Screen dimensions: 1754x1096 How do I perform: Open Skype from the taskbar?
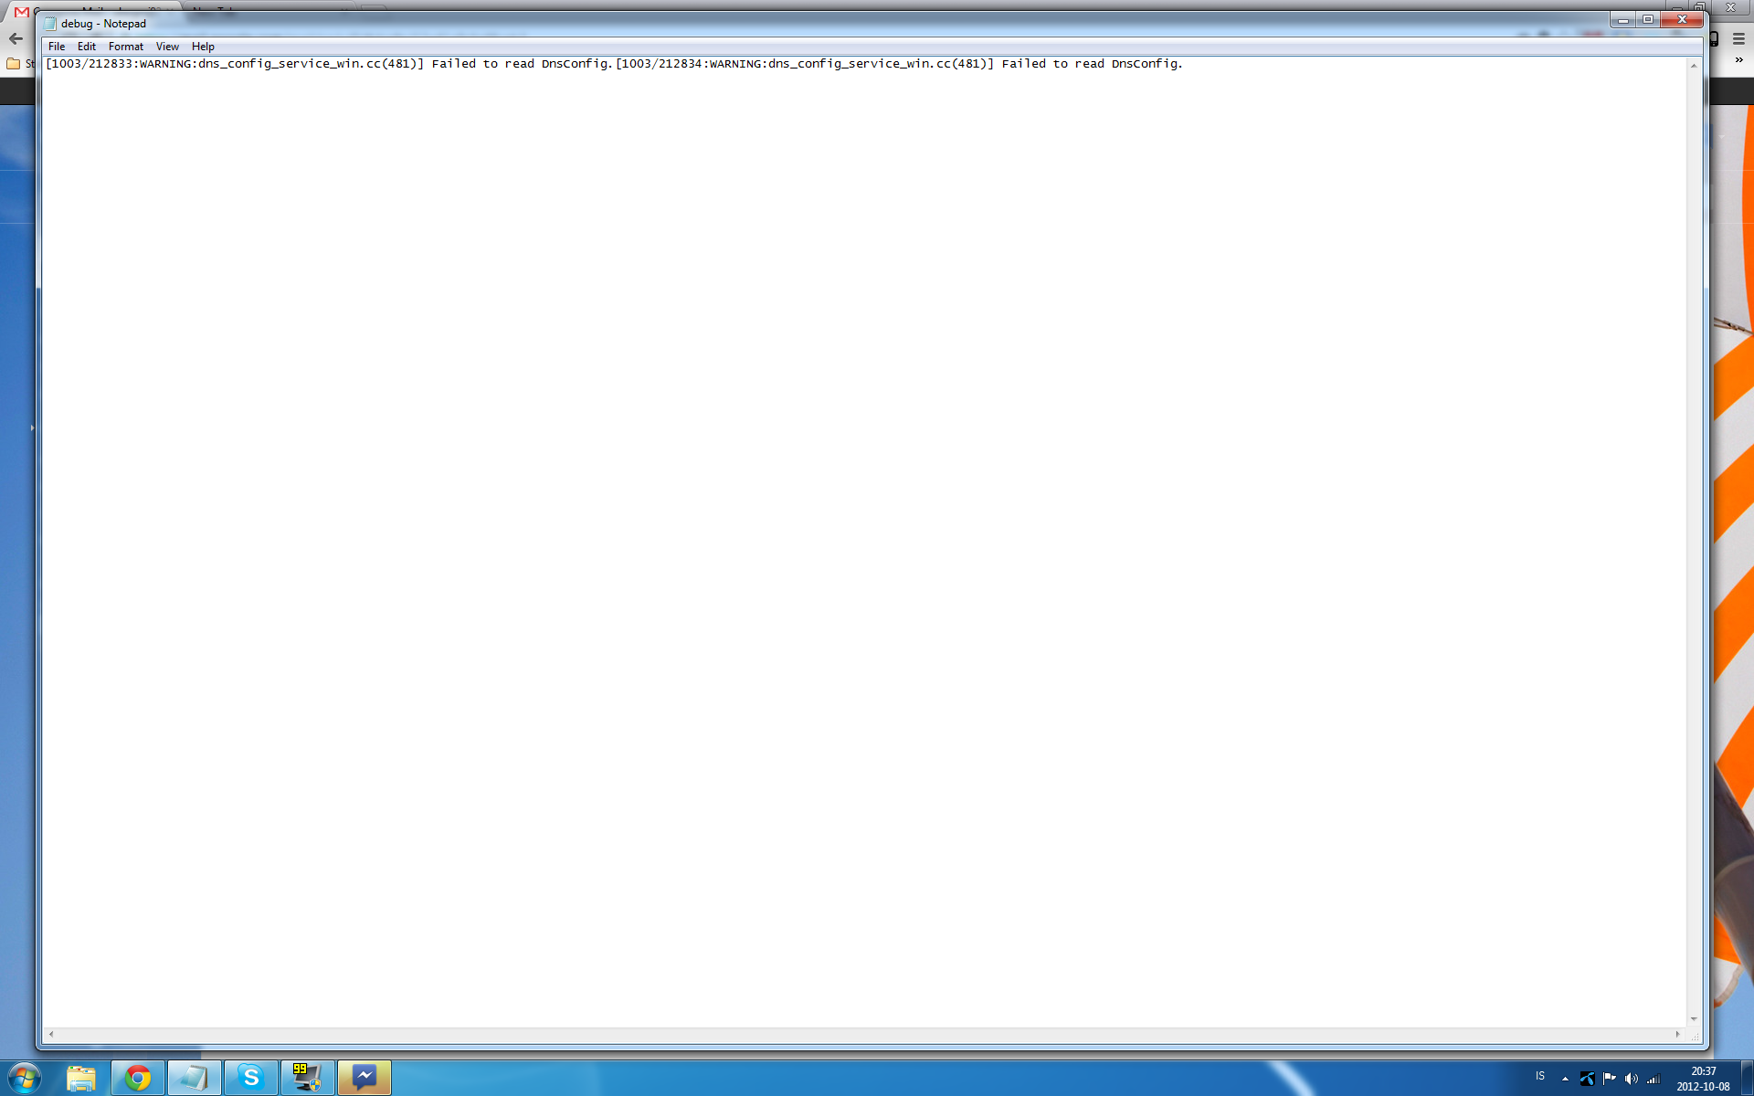(x=250, y=1078)
